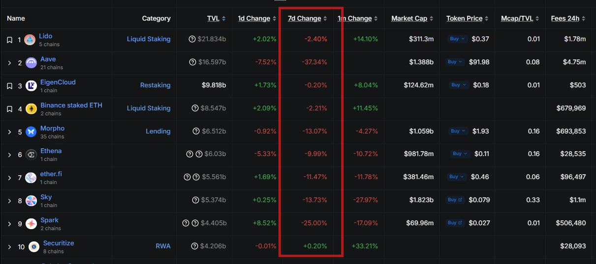Open the ether.fi protocol name link
The image size is (596, 264).
click(51, 174)
